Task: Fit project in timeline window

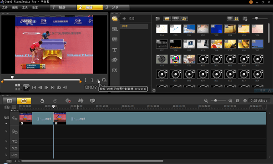Action: coord(238,101)
